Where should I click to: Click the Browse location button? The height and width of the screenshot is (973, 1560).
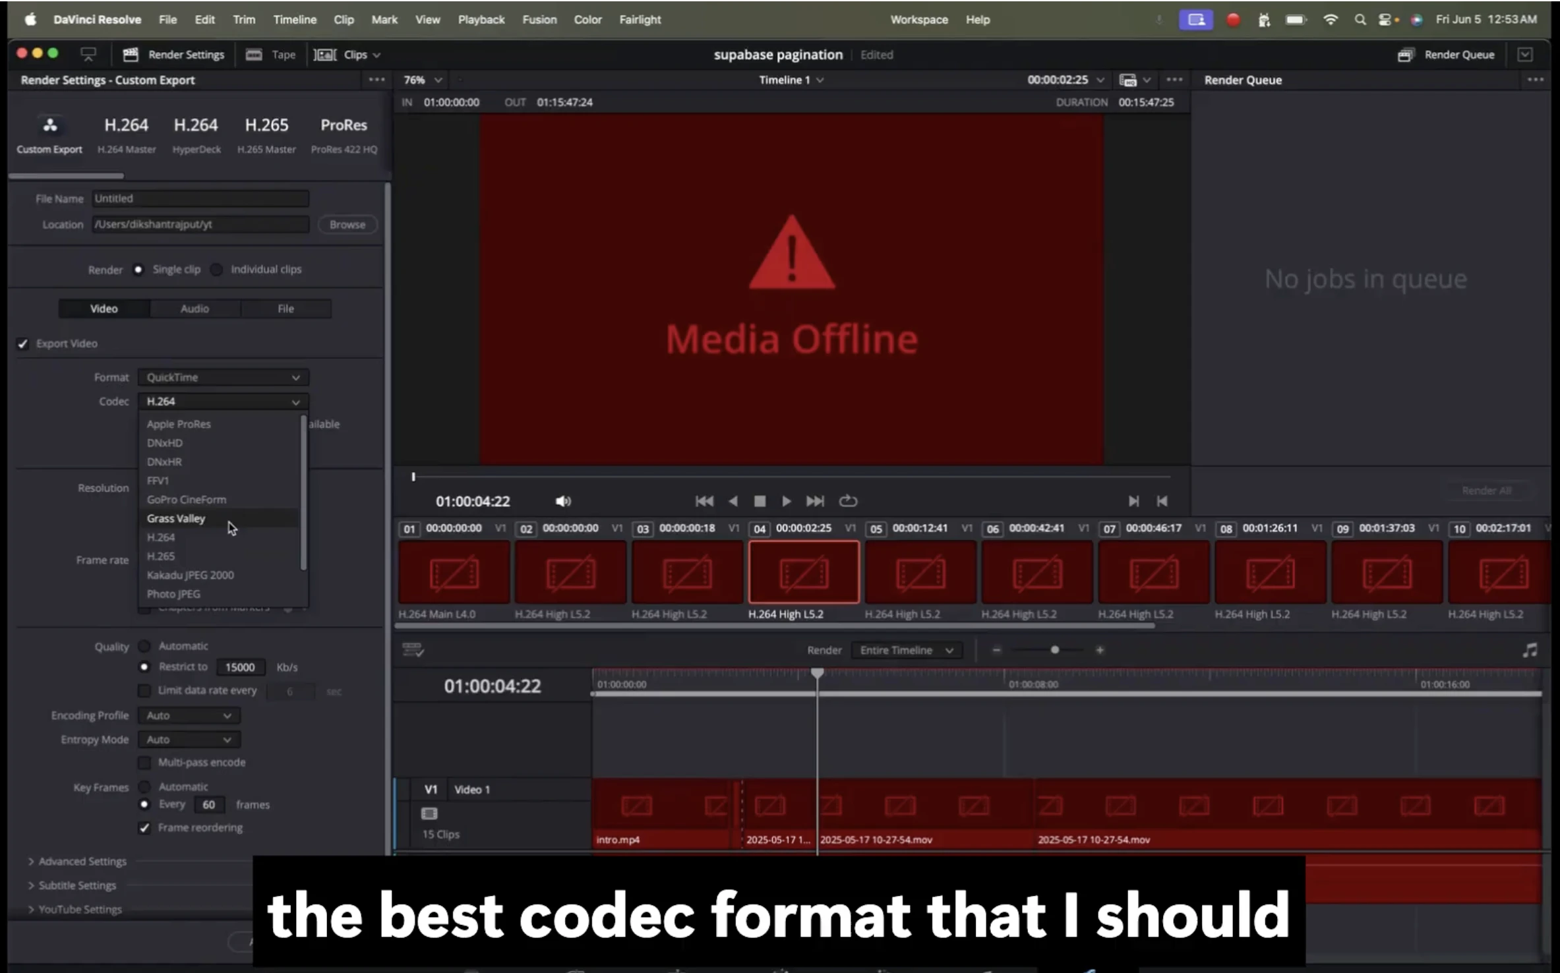point(347,225)
